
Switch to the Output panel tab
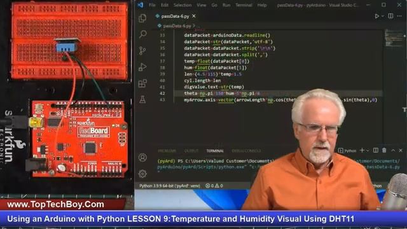click(191, 151)
